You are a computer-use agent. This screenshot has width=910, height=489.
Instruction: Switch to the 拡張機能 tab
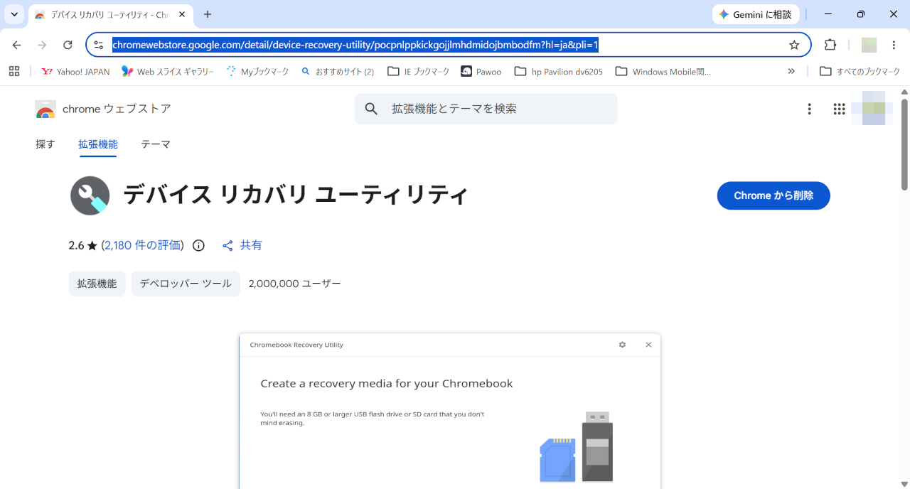coord(98,144)
